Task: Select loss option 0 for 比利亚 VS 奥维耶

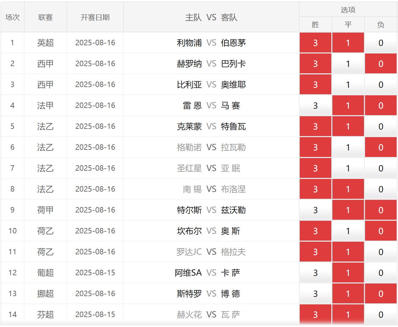Action: tap(381, 85)
